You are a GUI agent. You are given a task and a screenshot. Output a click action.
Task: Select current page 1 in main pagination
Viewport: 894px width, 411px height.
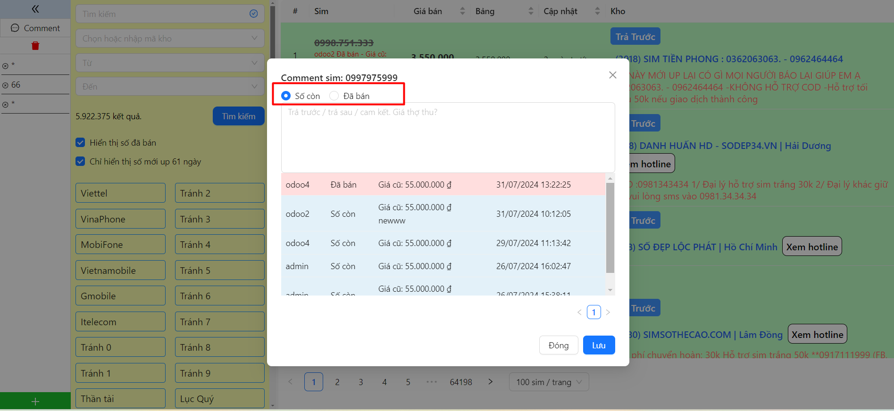point(314,382)
